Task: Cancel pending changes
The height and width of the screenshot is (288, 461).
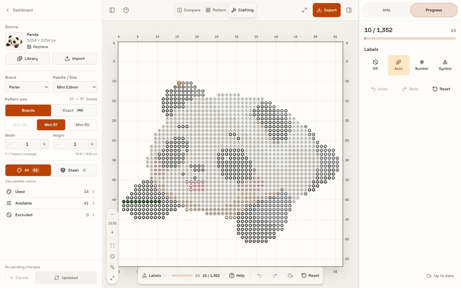Action: coord(19,278)
